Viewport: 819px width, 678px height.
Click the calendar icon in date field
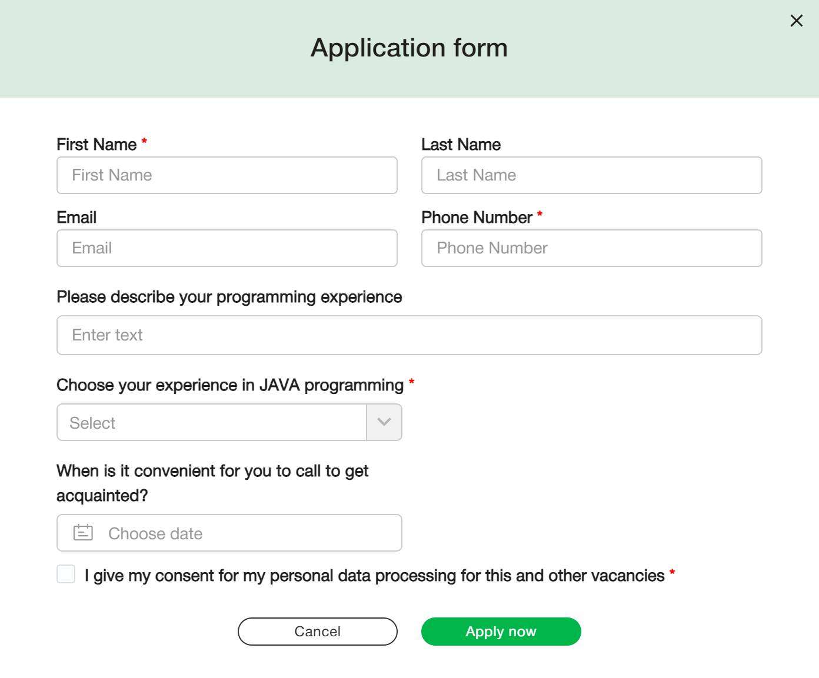point(83,533)
